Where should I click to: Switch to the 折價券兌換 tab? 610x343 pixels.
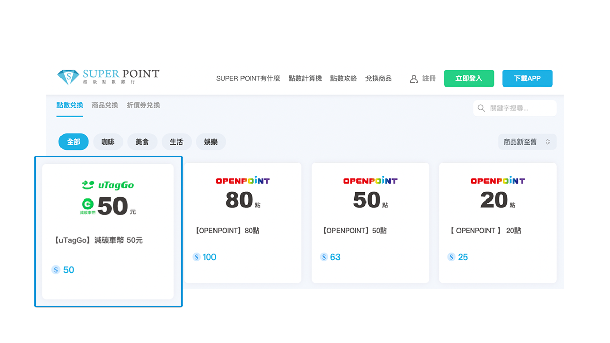point(143,105)
